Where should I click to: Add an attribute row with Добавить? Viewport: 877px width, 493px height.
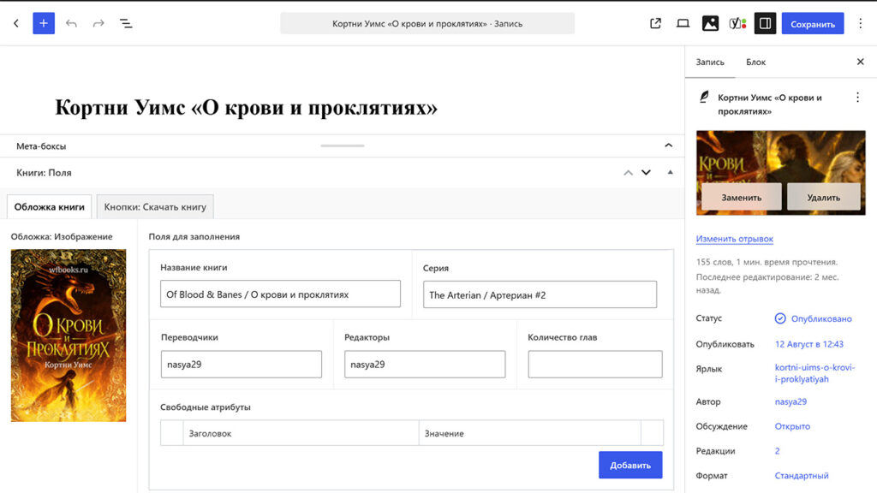coord(630,465)
